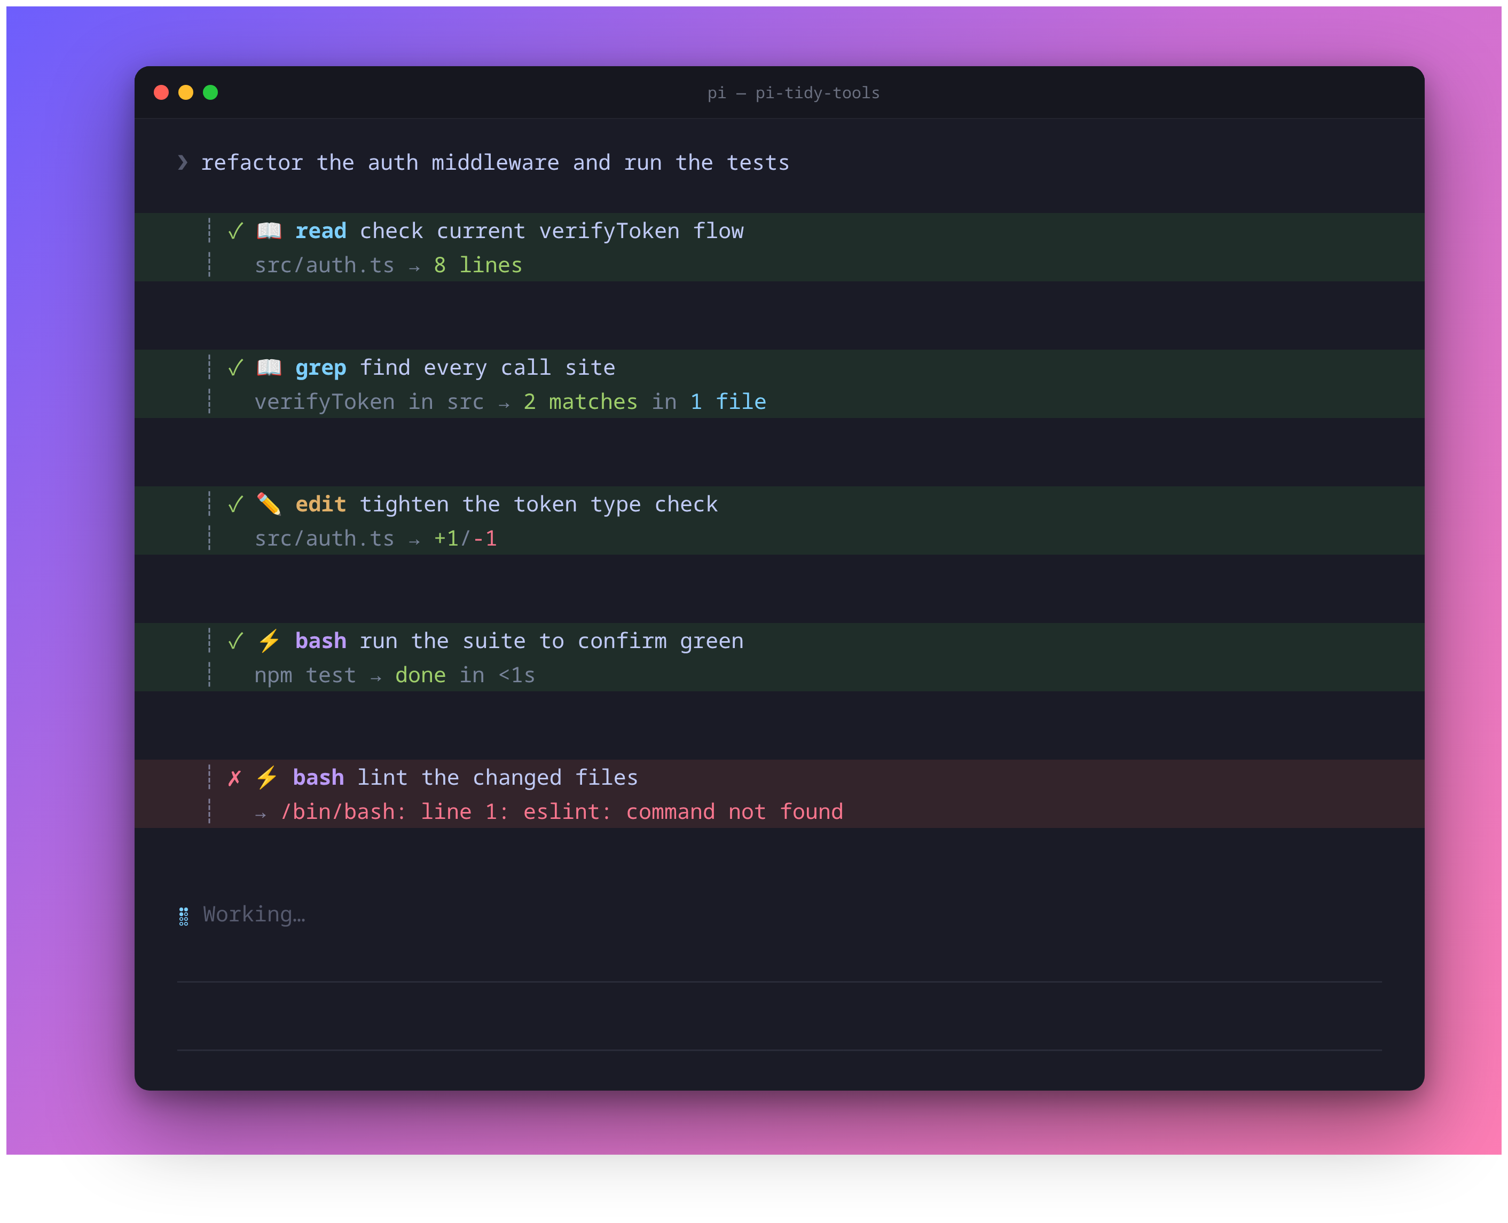This screenshot has width=1508, height=1223.
Task: Click the 'read' tool name
Action: coord(320,231)
